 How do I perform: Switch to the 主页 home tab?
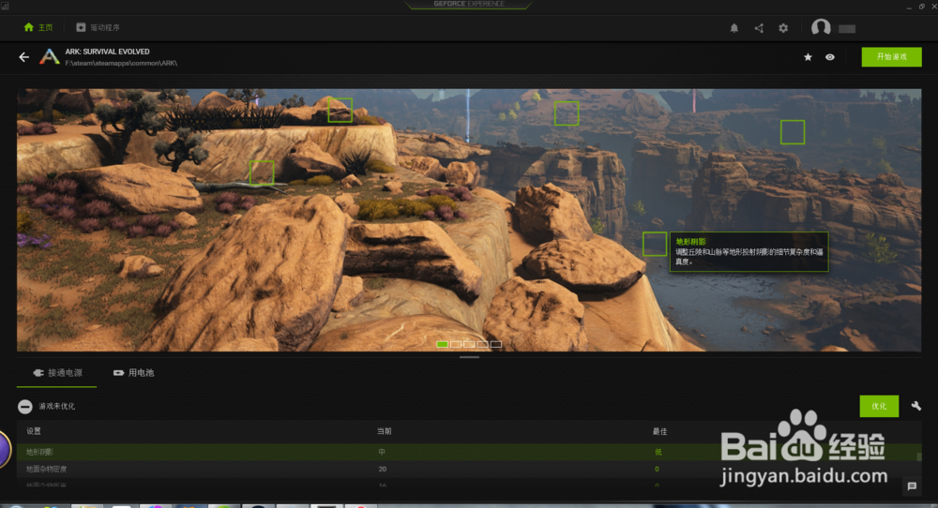click(38, 27)
